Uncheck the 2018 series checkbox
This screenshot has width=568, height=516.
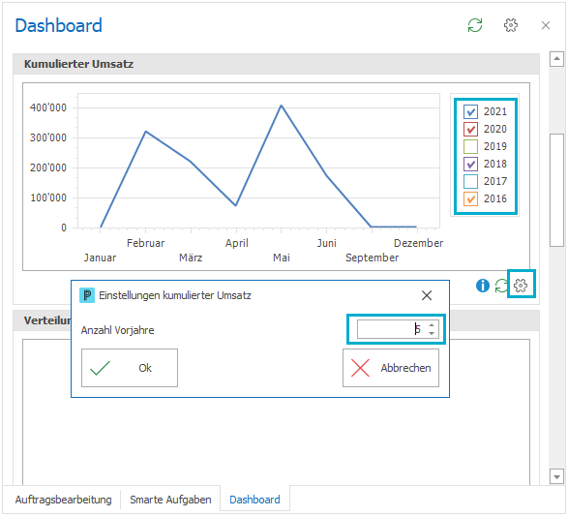pos(470,164)
